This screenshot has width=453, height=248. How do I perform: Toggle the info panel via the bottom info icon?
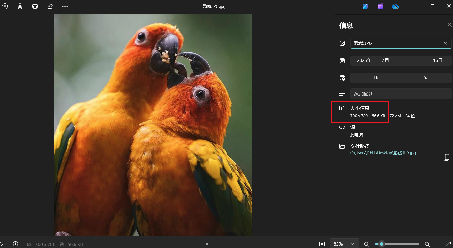pyautogui.click(x=15, y=244)
